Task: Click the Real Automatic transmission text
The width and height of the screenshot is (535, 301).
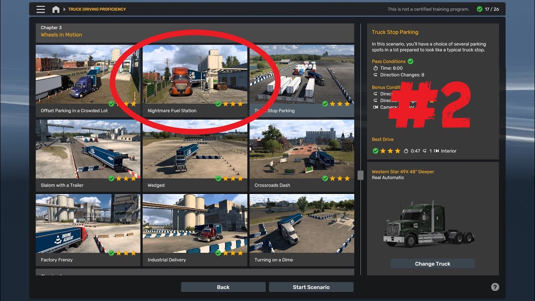Action: (388, 178)
